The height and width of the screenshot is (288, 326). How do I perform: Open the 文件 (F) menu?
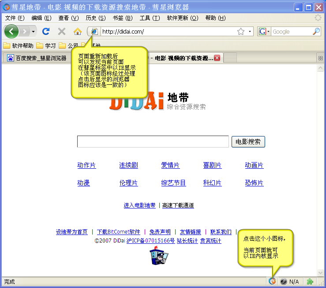coord(15,18)
